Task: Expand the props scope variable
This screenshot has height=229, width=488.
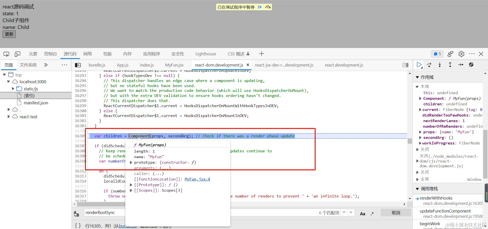Action: pyautogui.click(x=420, y=132)
